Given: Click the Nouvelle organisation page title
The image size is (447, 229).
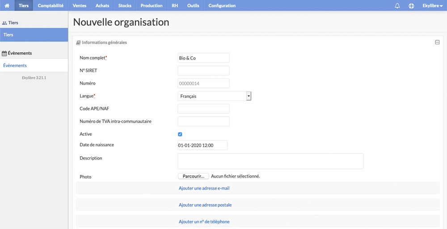Looking at the screenshot, I should [121, 22].
